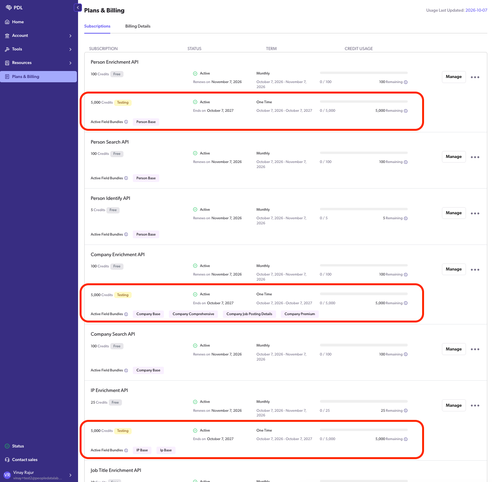Click info icon beside 5 Remaining
This screenshot has height=482, width=492.
click(406, 218)
